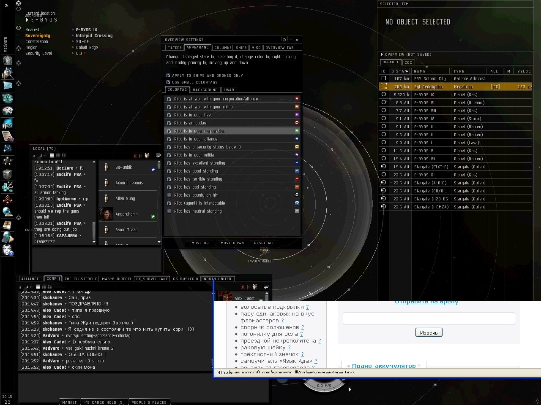541x405 pixels.
Task: Switch to the Columns tab
Action: click(x=222, y=48)
